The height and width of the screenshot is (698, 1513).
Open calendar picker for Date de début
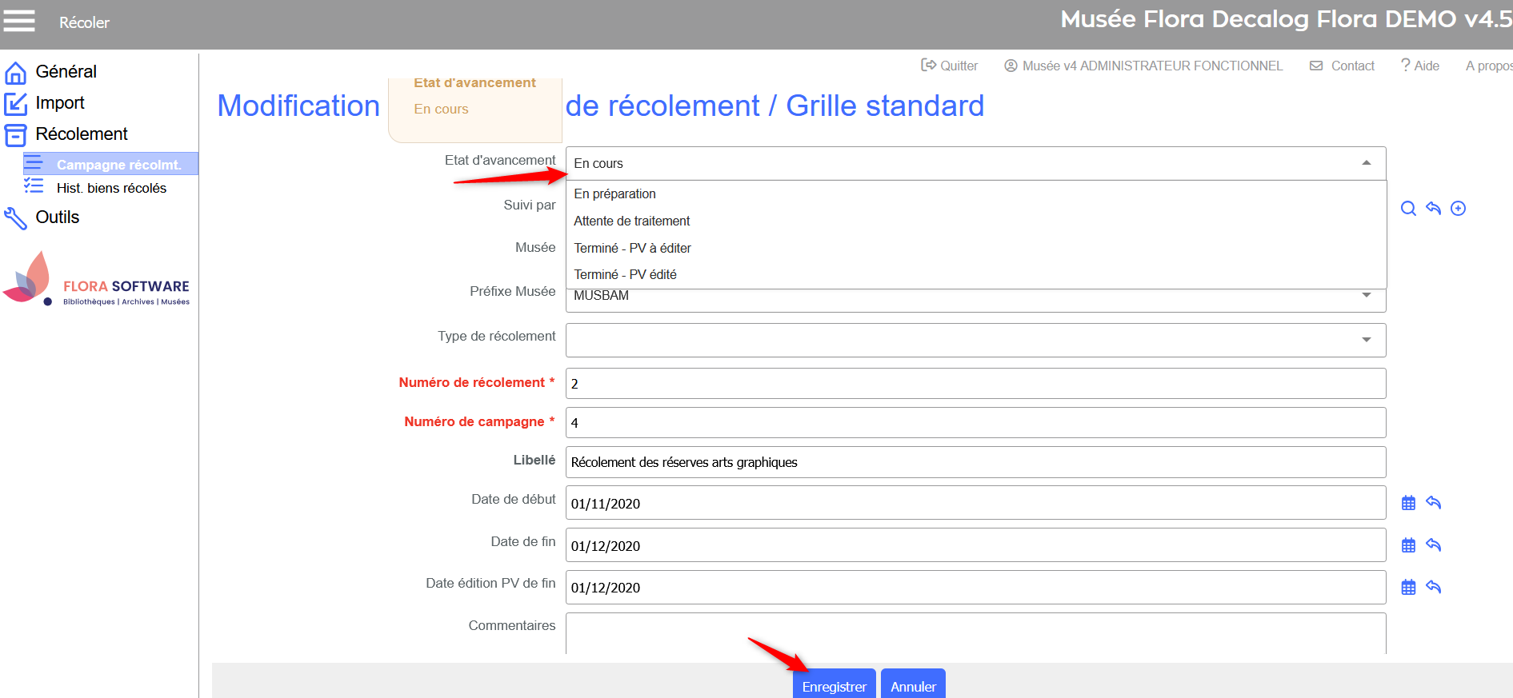pos(1408,503)
